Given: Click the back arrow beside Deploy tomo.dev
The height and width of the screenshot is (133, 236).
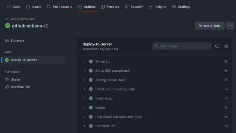Looking at the screenshot, I should (x=7, y=19).
